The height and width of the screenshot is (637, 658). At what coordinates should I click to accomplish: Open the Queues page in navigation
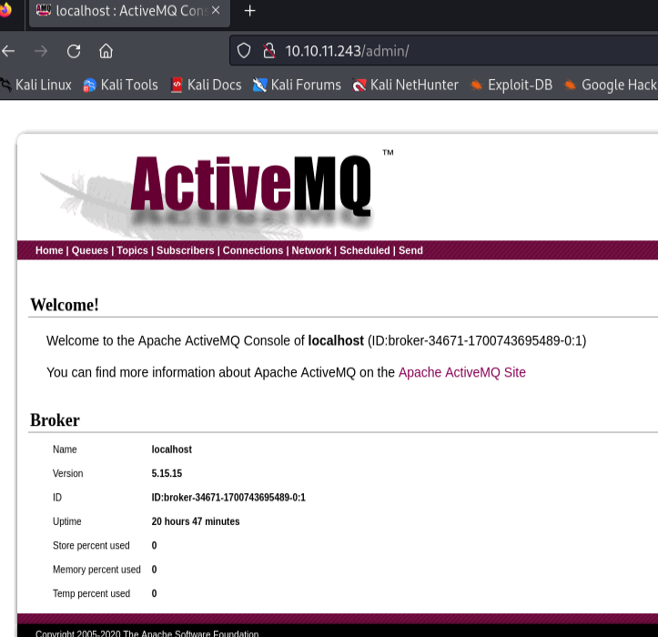90,250
